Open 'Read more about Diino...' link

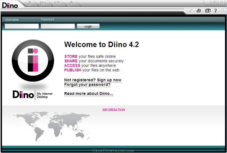(x=89, y=93)
